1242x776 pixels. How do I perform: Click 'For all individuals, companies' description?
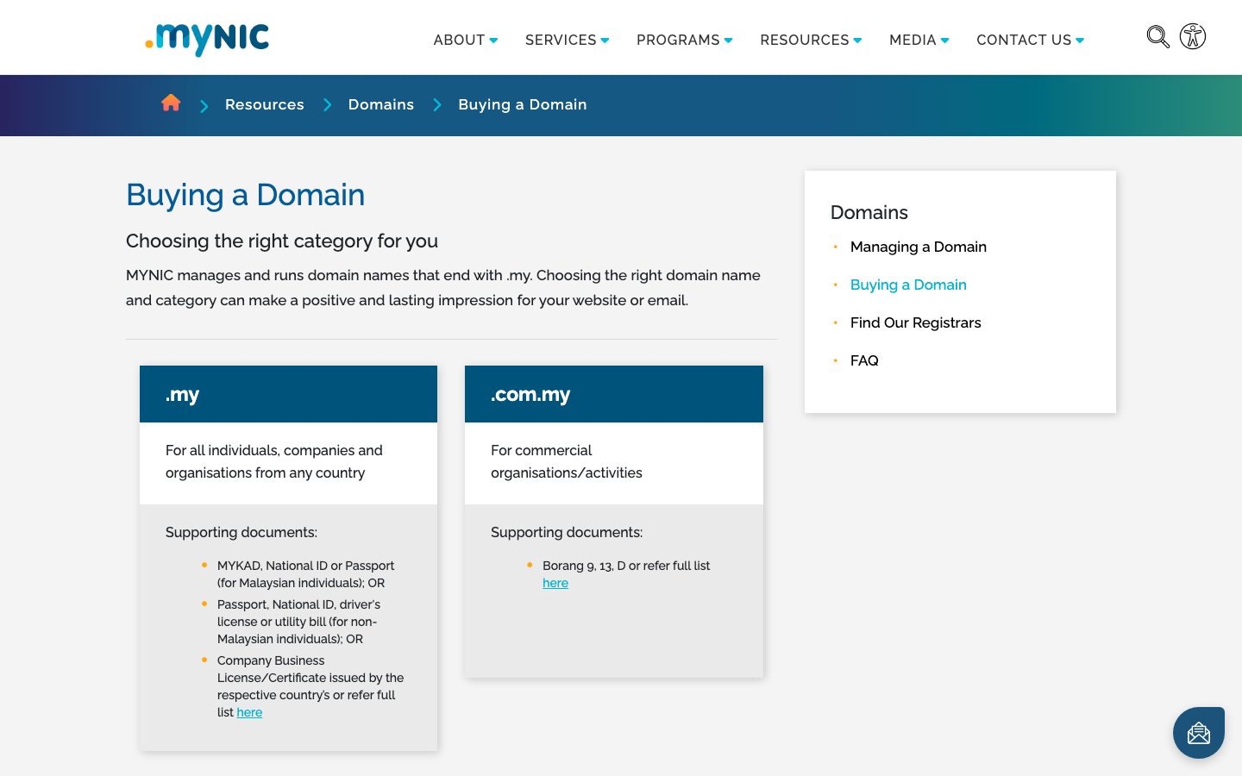coord(274,461)
